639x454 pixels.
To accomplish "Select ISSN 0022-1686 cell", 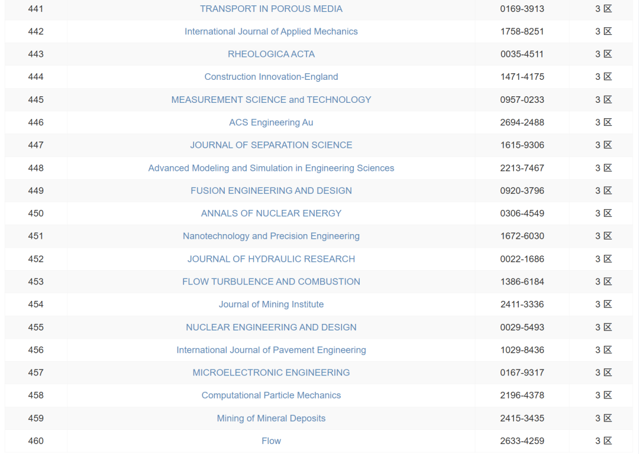I will [522, 259].
